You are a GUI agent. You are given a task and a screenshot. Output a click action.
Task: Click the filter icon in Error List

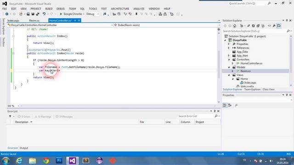coord(10,116)
